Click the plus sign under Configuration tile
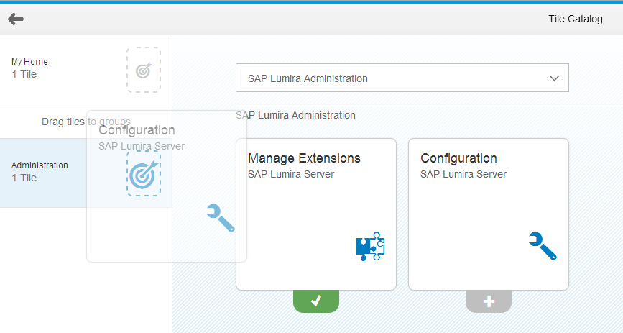 point(489,301)
